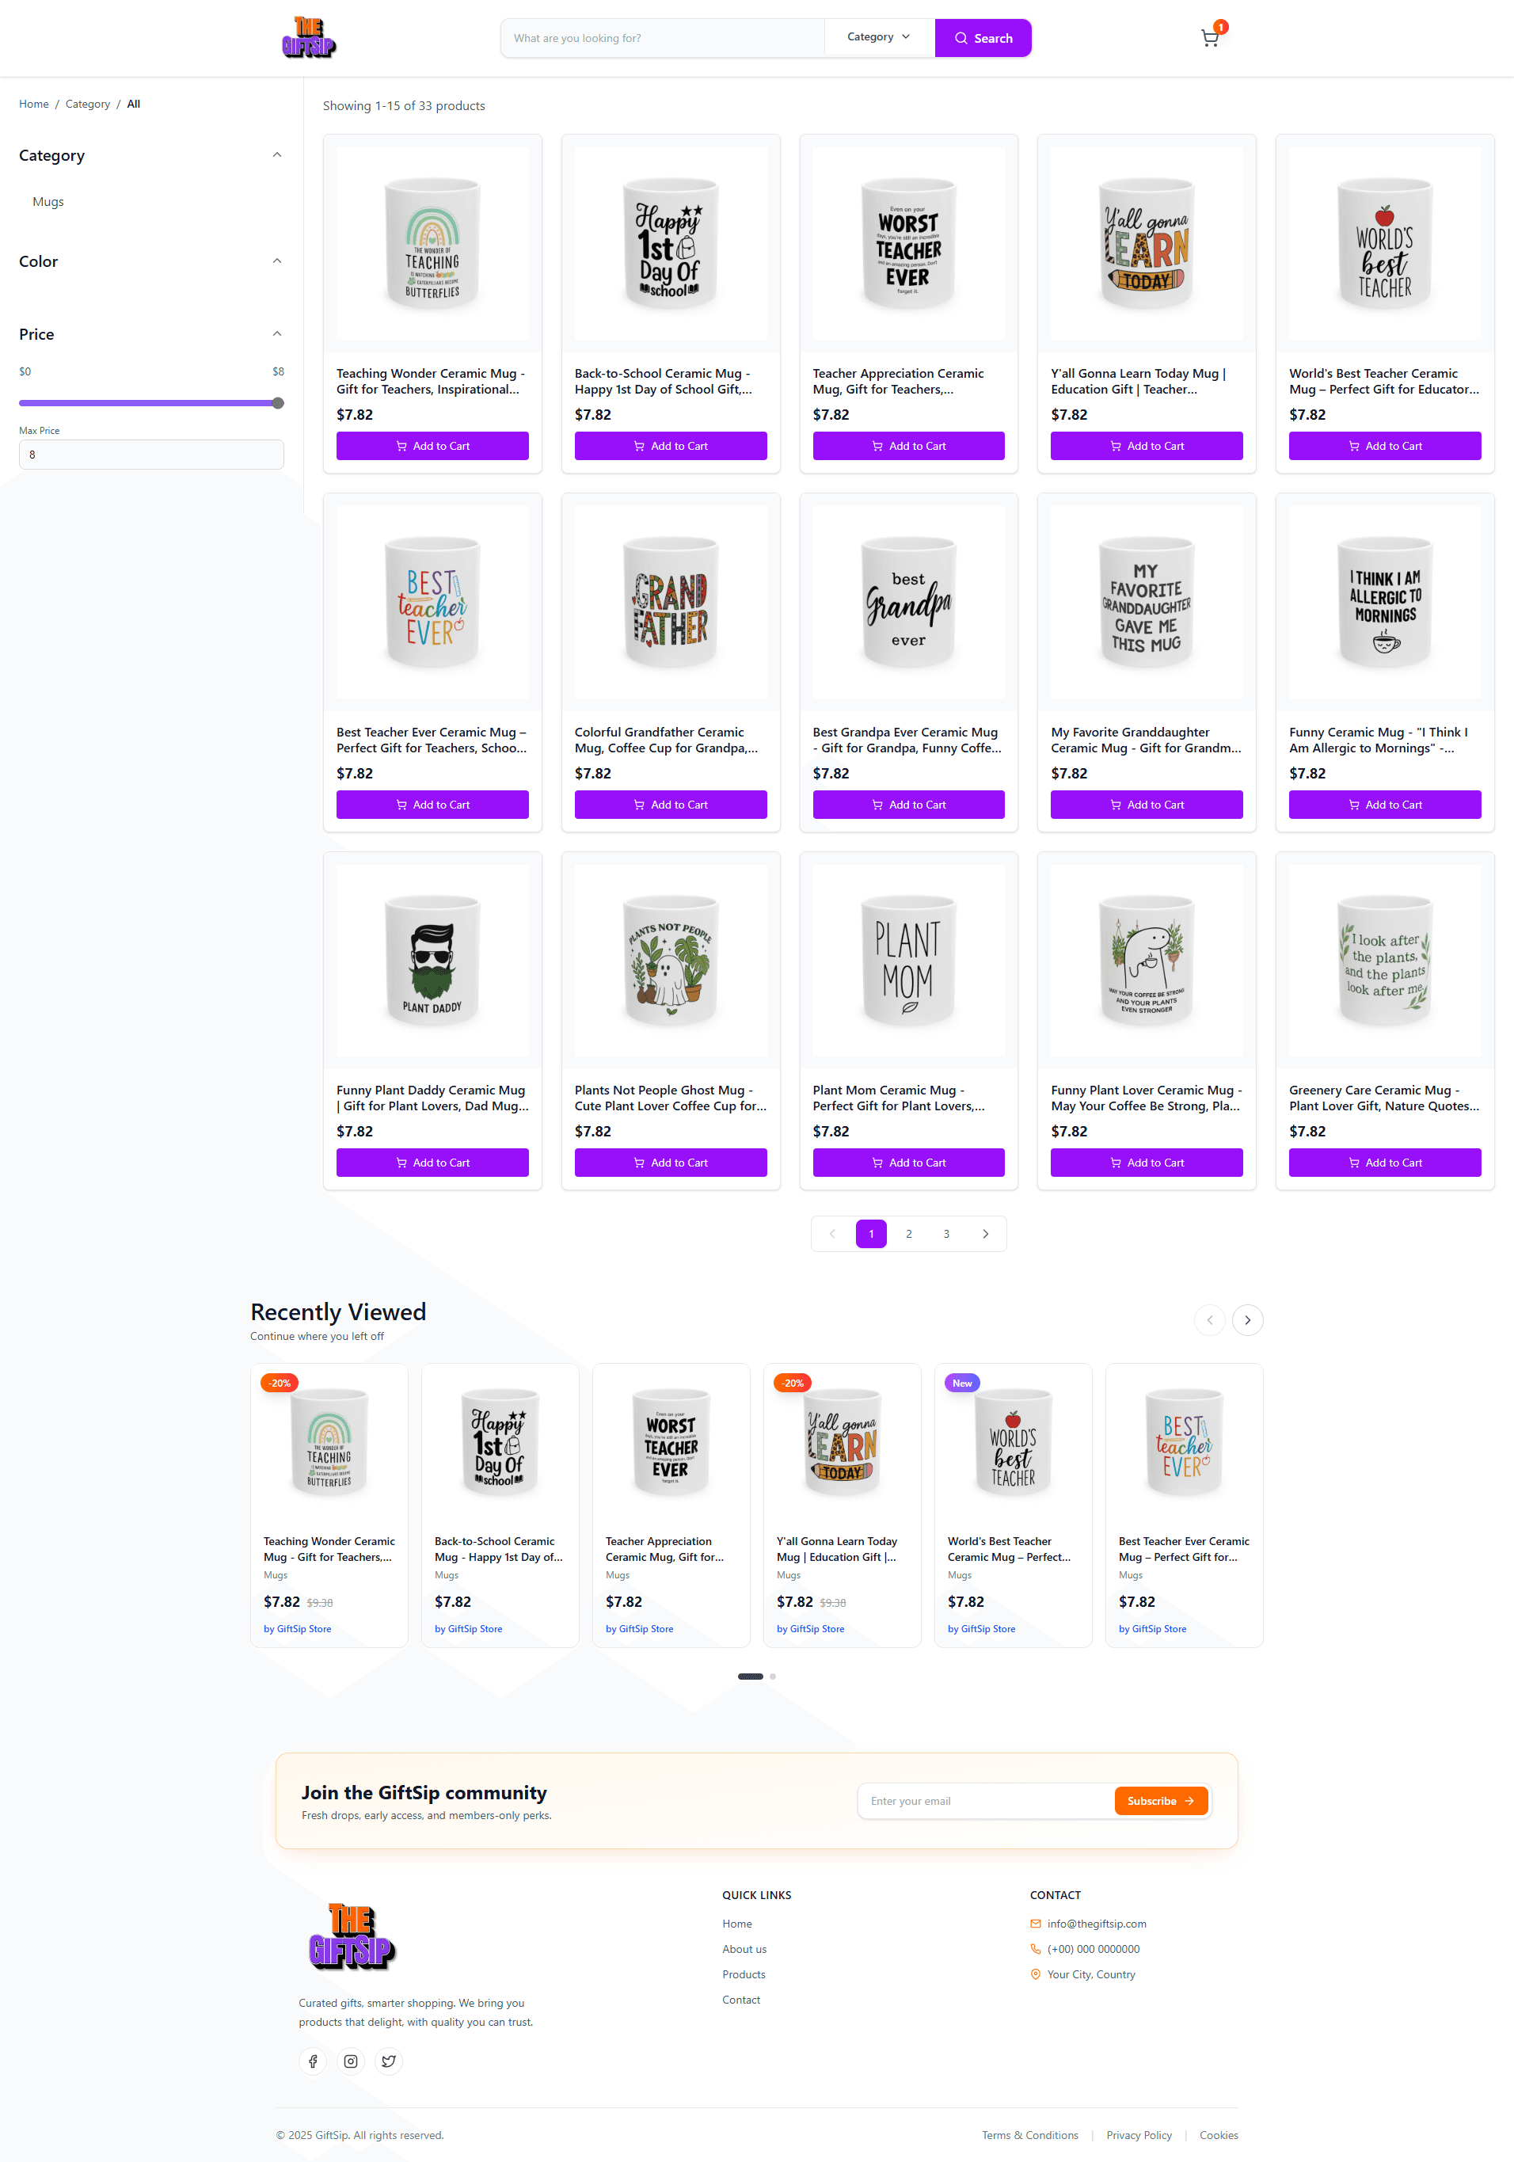Screen dimensions: 1514x2162
Task: Click The GiftSip logo in header
Action: (x=309, y=38)
